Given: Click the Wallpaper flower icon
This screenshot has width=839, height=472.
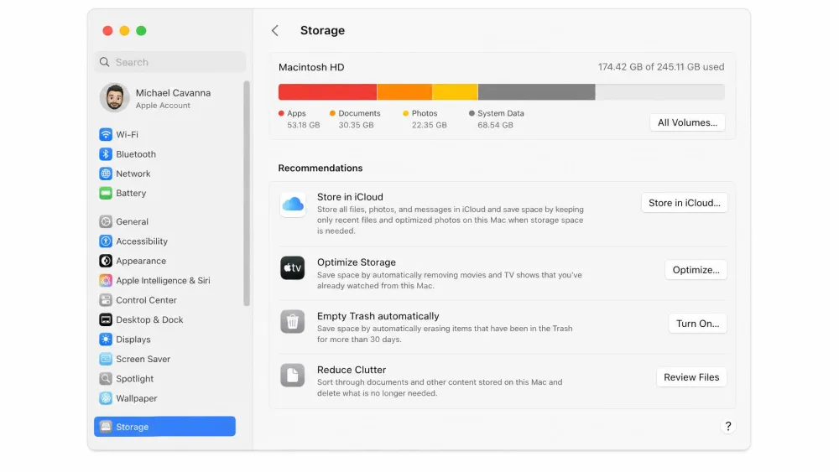Looking at the screenshot, I should pyautogui.click(x=106, y=398).
